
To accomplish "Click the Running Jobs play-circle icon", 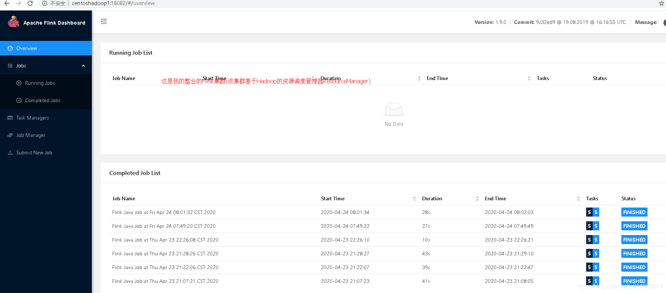I will coord(19,83).
